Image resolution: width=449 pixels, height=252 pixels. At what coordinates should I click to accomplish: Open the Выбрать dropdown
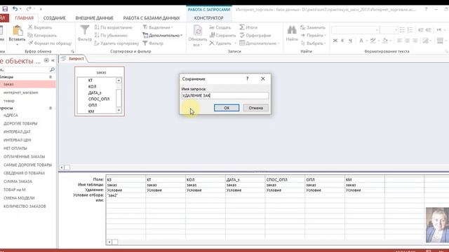pos(314,43)
